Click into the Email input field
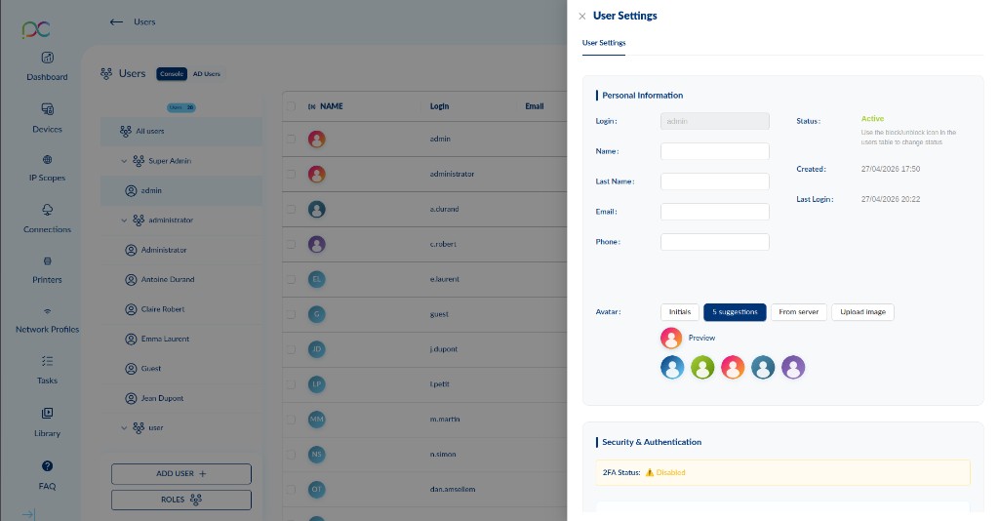 [x=715, y=212]
